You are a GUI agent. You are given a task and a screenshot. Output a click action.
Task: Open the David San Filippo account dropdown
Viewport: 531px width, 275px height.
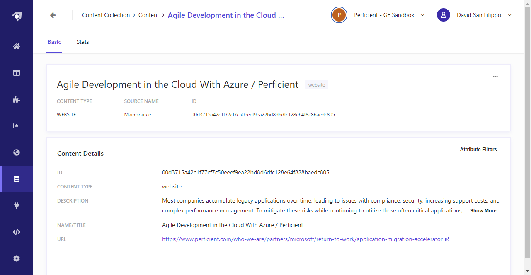[509, 15]
